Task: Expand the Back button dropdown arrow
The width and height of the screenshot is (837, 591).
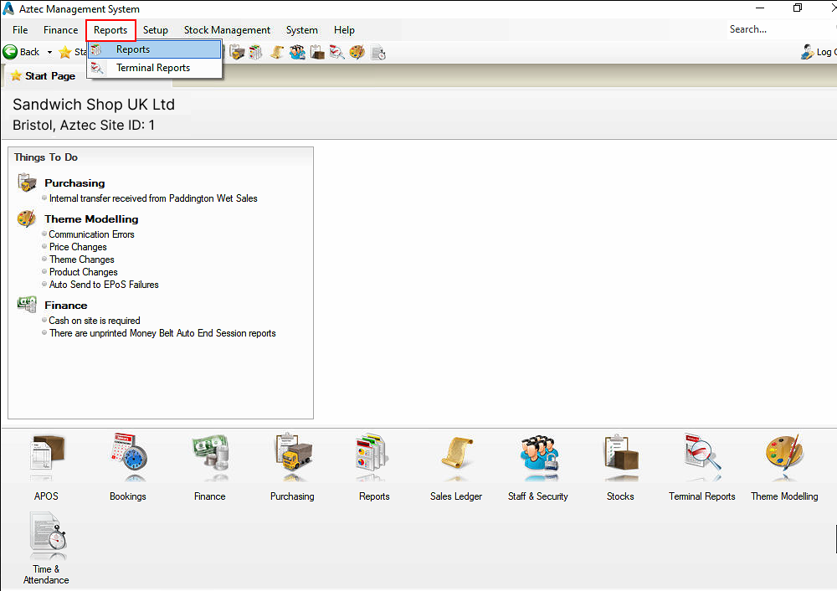Action: (49, 52)
